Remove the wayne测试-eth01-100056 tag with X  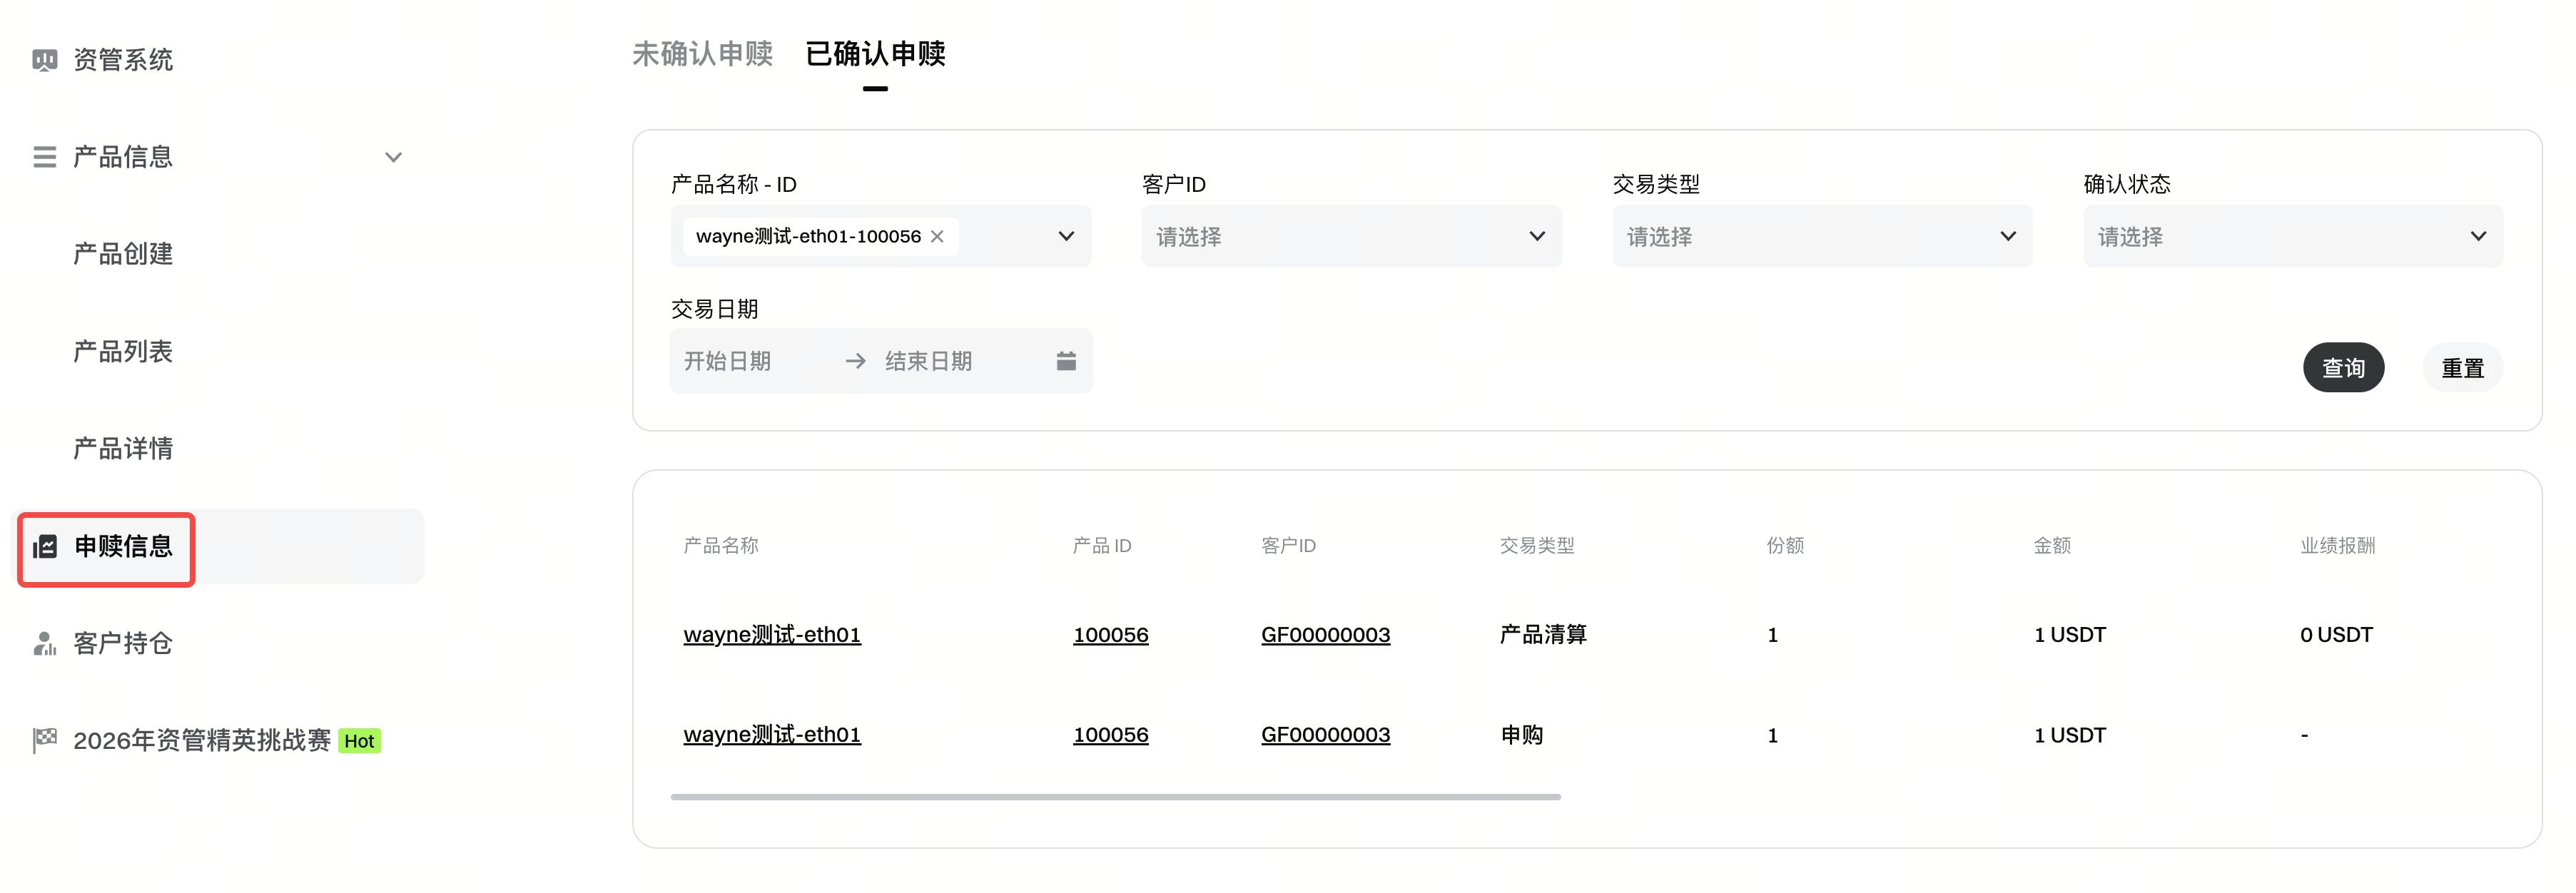coord(937,237)
